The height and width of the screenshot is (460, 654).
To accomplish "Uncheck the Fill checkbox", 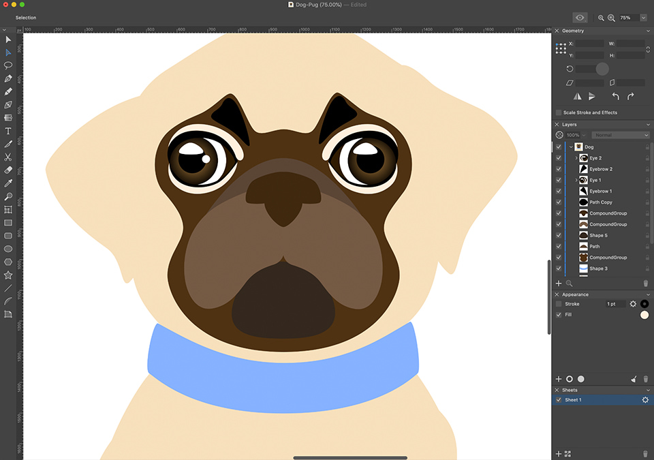I will coord(559,315).
